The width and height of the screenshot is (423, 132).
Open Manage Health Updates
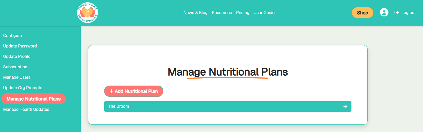[26, 109]
